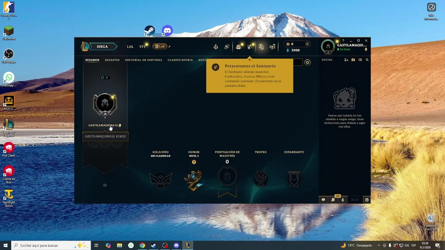Open TLauncher desktop shortcut

coord(9,33)
